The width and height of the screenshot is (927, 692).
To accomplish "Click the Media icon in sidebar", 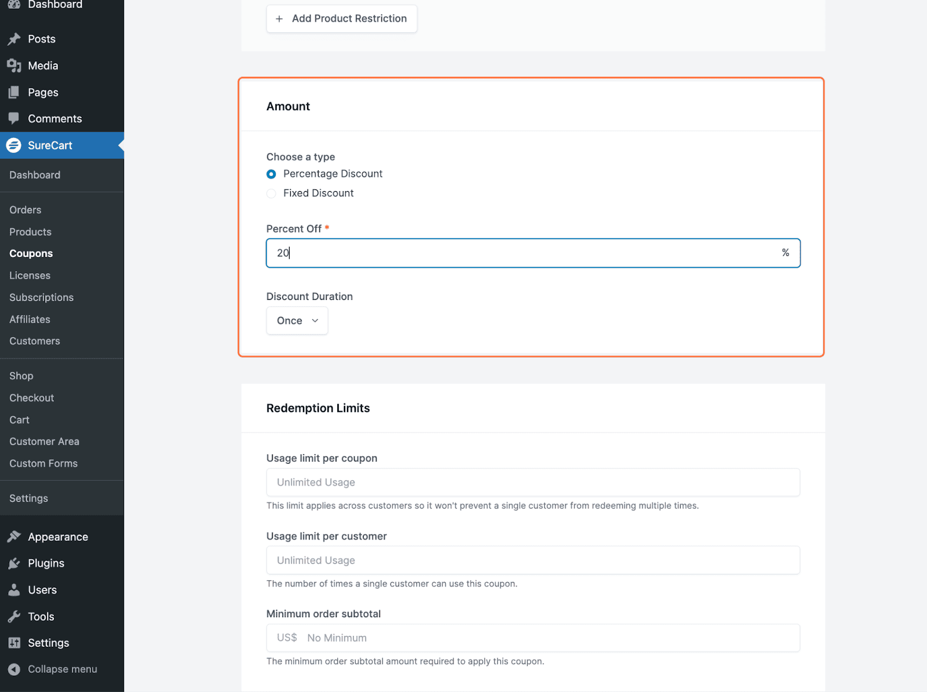I will pos(14,65).
